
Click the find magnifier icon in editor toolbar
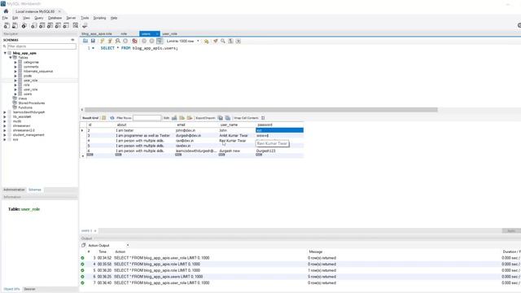click(223, 41)
